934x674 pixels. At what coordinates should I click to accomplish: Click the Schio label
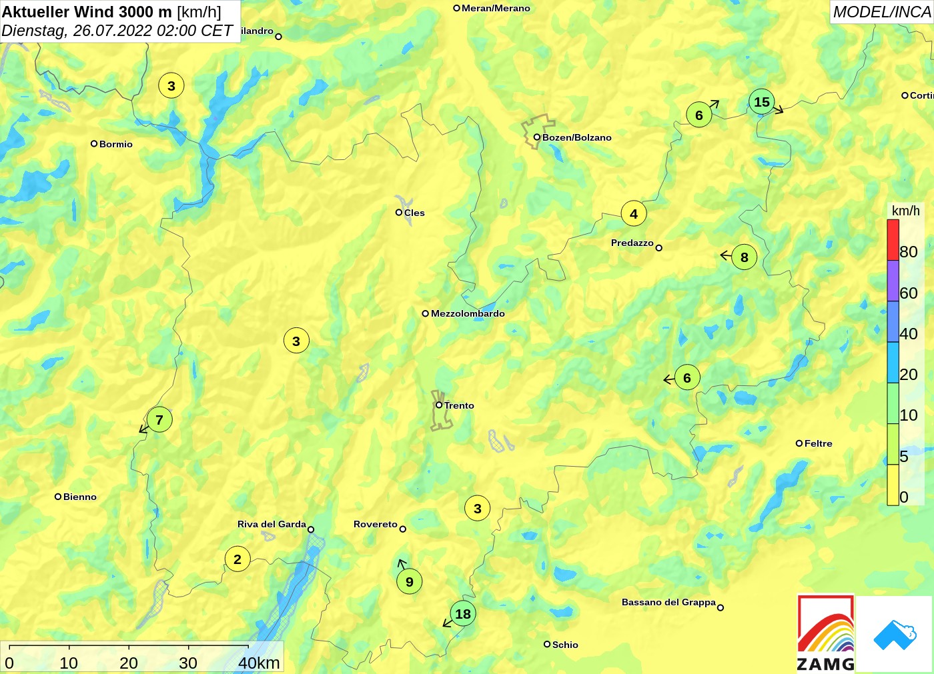pos(565,645)
